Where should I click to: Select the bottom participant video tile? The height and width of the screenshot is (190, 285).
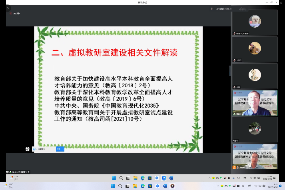coord(255,156)
